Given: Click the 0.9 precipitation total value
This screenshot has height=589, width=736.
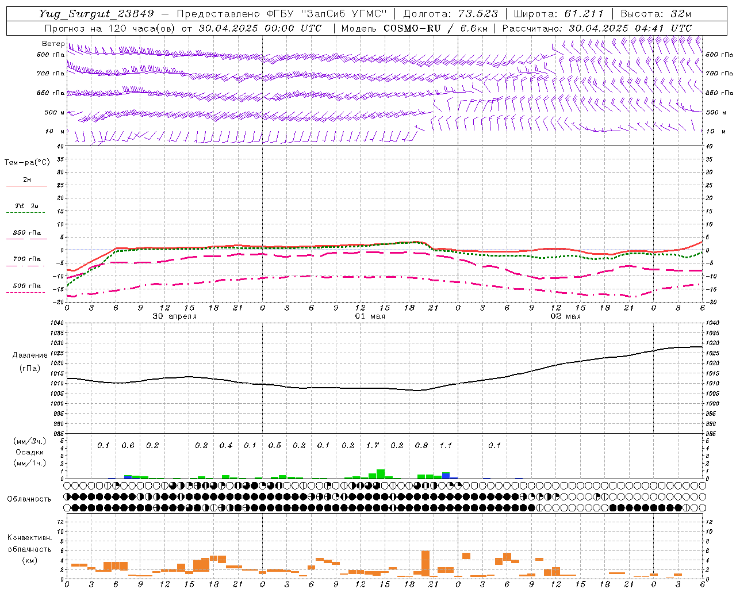Looking at the screenshot, I should tap(421, 446).
